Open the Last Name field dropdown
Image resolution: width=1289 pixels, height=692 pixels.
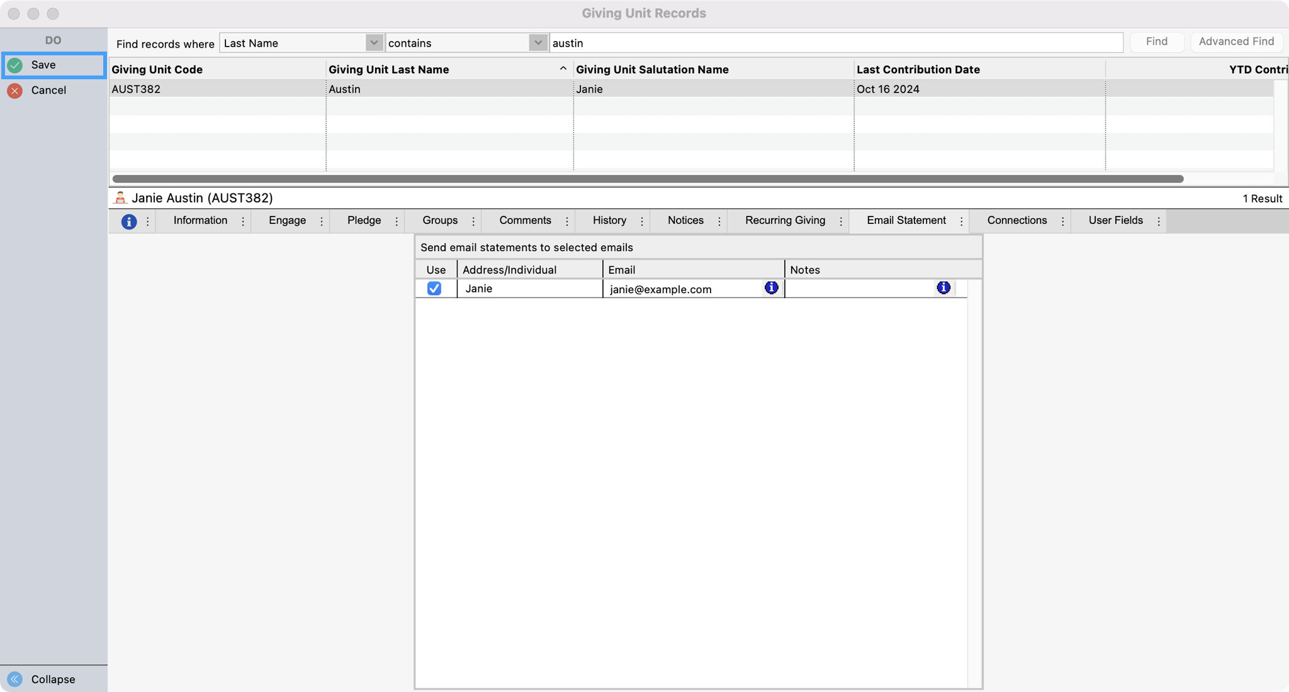click(x=374, y=43)
